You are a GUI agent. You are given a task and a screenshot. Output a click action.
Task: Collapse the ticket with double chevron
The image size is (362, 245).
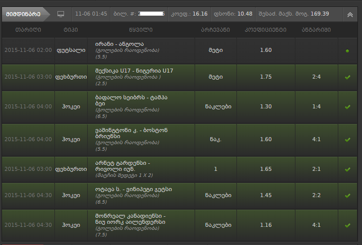point(350,15)
